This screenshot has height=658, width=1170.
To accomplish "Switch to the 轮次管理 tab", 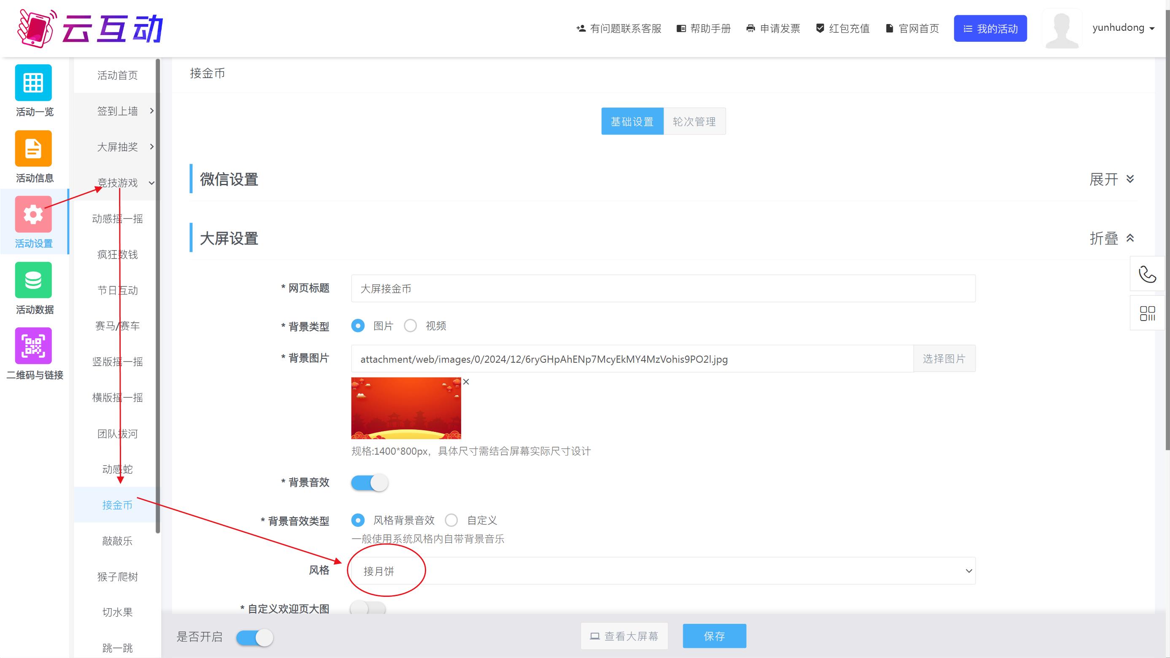I will (x=694, y=121).
